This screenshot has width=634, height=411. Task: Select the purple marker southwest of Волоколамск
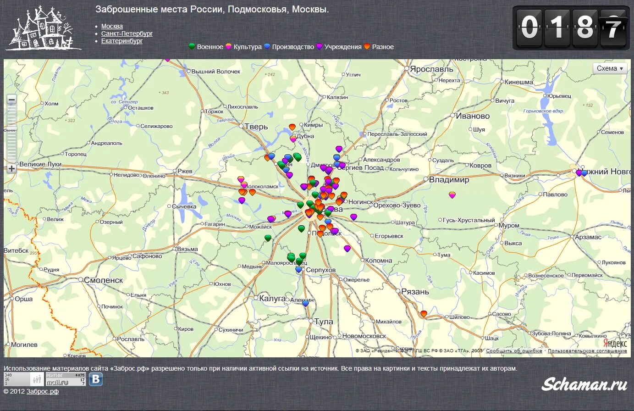[242, 200]
